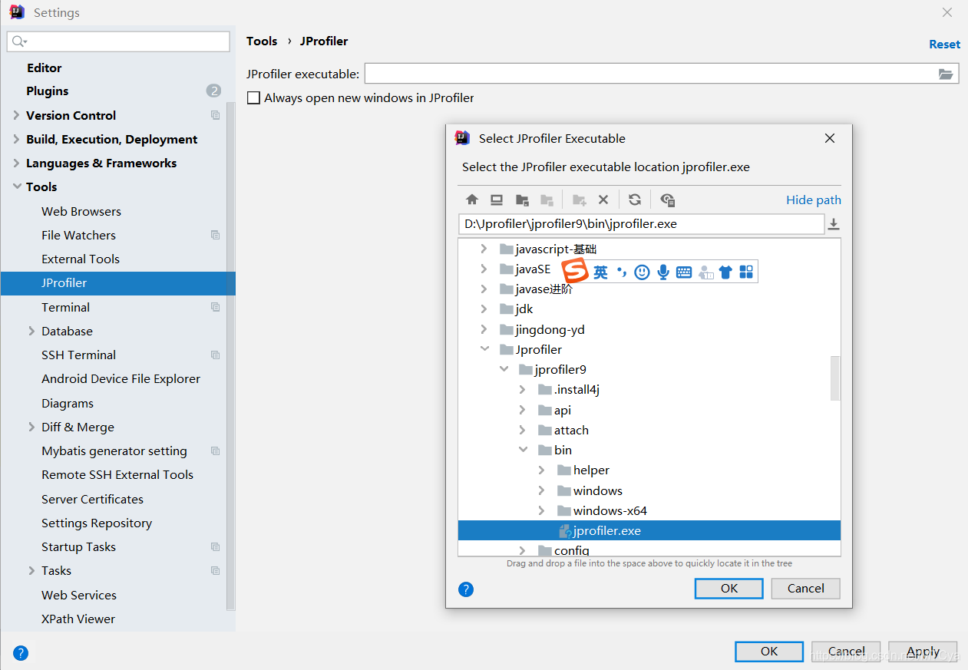Image resolution: width=968 pixels, height=670 pixels.
Task: Select Web Browsers settings page
Action: coord(81,211)
